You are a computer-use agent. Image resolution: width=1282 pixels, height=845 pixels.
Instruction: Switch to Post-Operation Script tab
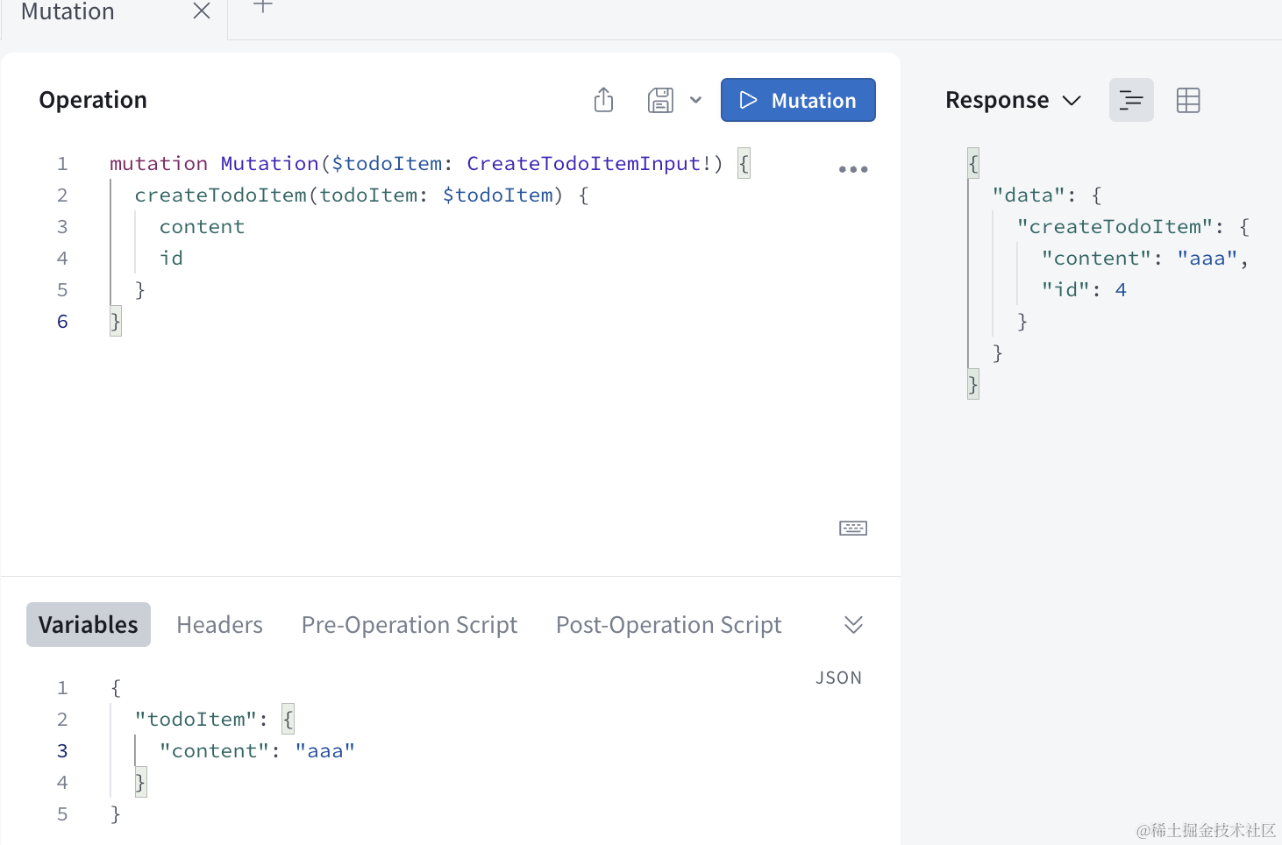tap(668, 624)
